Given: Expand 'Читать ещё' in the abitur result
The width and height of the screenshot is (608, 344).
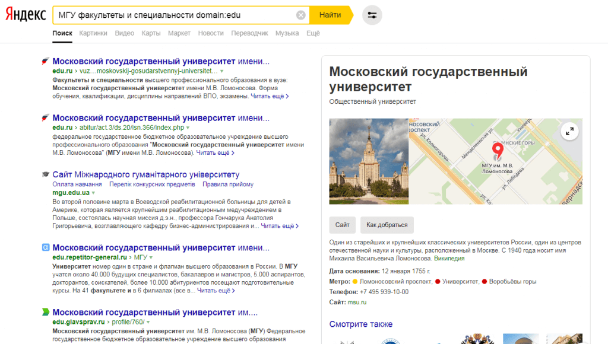Looking at the screenshot, I should pos(215,152).
